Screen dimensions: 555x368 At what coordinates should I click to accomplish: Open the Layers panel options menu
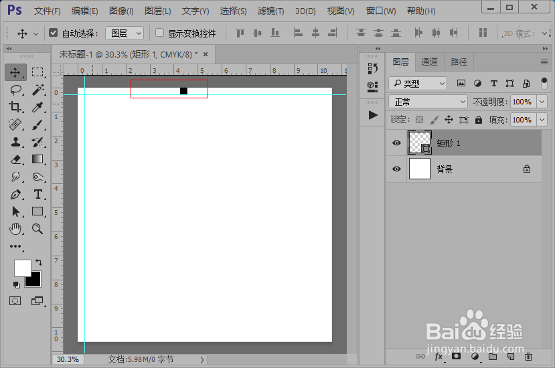[x=544, y=62]
